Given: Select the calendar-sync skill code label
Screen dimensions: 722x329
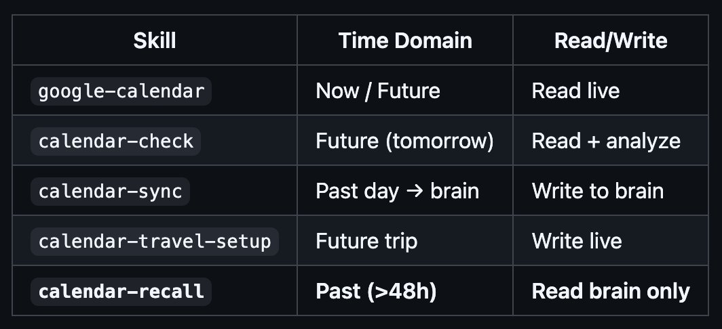Looking at the screenshot, I should 111,191.
